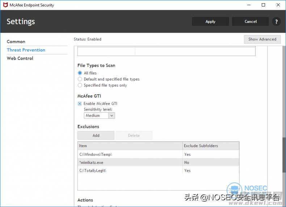Click the vertical scrollbar thumb
The height and width of the screenshot is (207, 286).
pos(284,155)
